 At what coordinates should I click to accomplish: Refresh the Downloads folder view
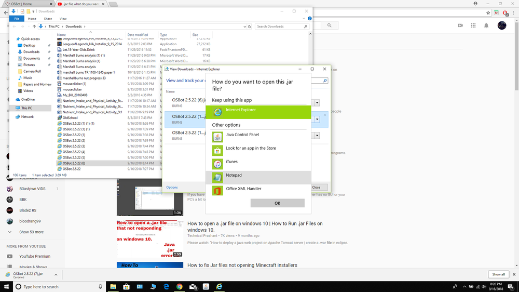pos(250,26)
